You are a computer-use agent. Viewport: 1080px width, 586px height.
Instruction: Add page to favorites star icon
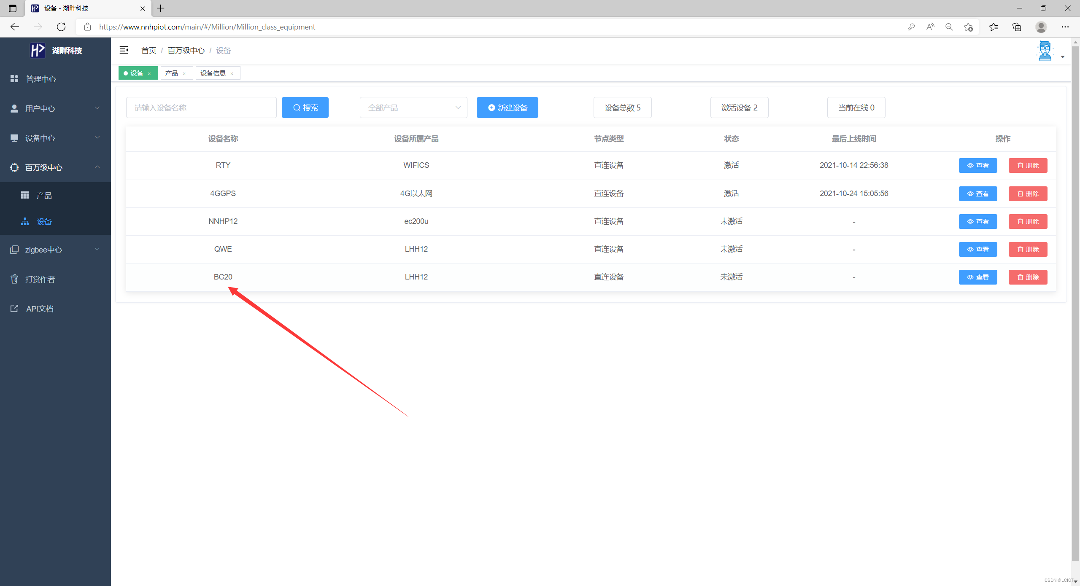tap(968, 27)
